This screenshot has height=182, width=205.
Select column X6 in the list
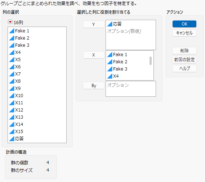(37, 67)
